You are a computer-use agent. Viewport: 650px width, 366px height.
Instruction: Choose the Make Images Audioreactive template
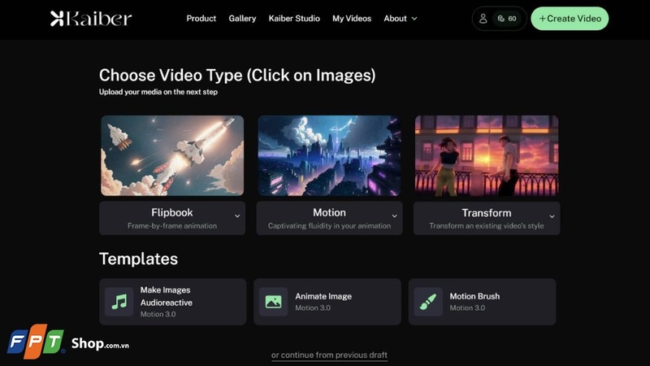point(172,302)
